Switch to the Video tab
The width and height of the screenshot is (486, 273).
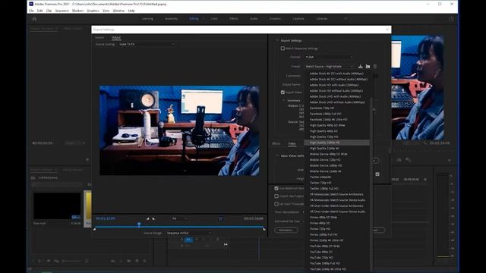(x=292, y=143)
